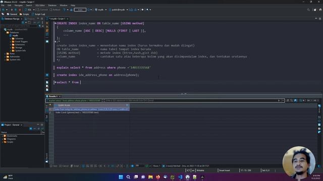Click the execute SQL statement arrow icon

47,23
